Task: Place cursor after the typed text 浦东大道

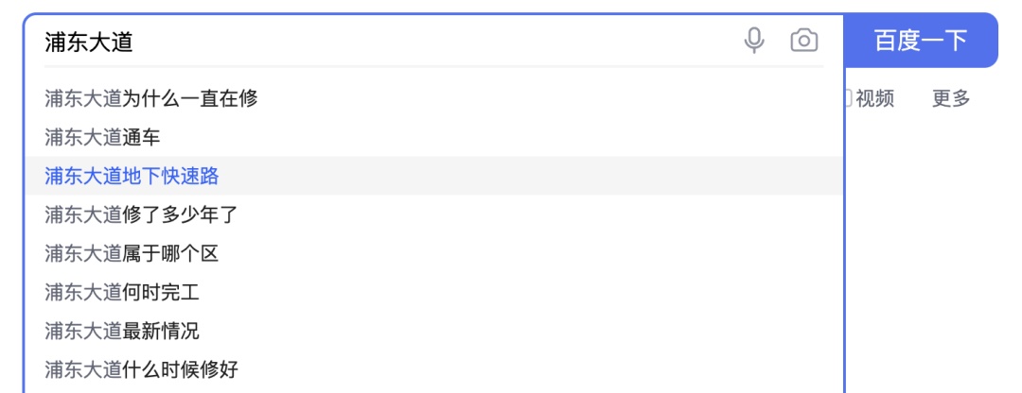Action: tap(135, 42)
